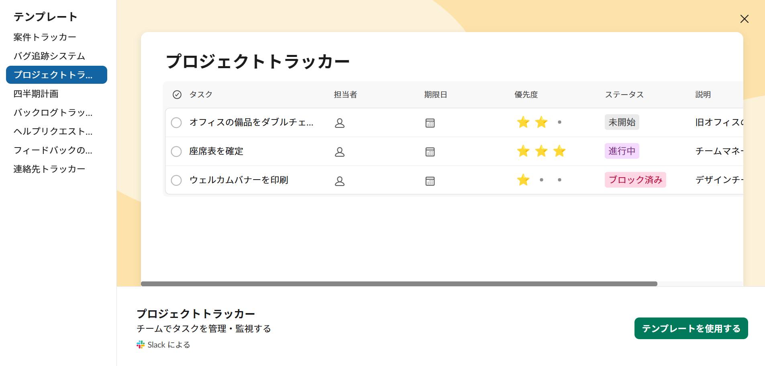Open the ブロック済み status picker
This screenshot has width=765, height=366.
click(635, 180)
